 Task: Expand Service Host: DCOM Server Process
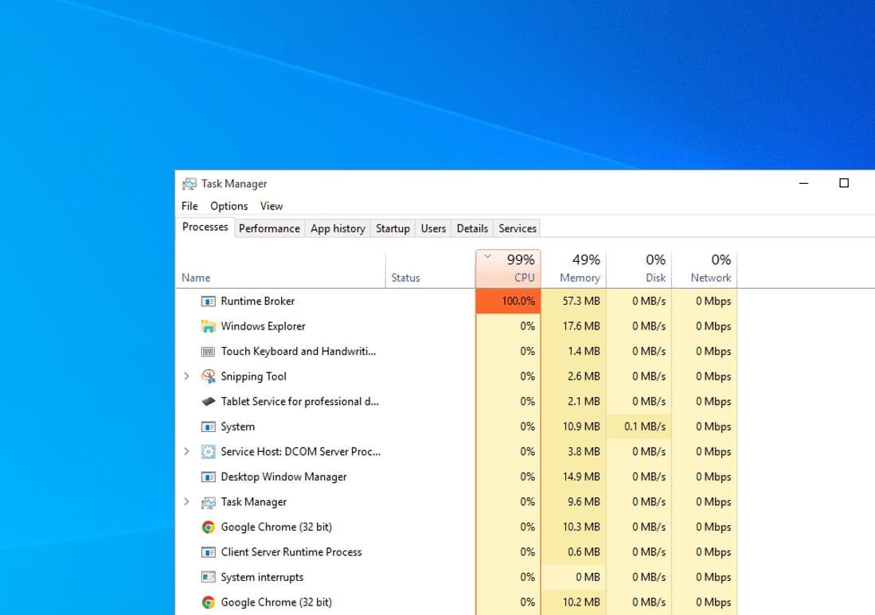coord(186,452)
